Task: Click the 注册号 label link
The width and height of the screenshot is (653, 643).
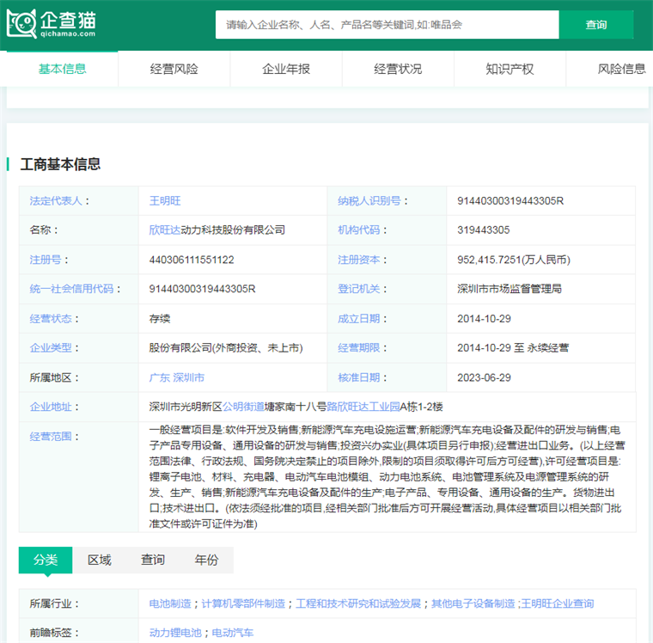Action: tap(46, 260)
